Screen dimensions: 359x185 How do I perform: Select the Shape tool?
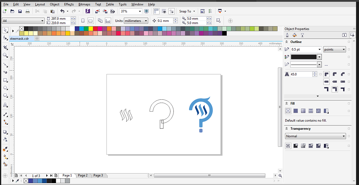tap(5, 38)
